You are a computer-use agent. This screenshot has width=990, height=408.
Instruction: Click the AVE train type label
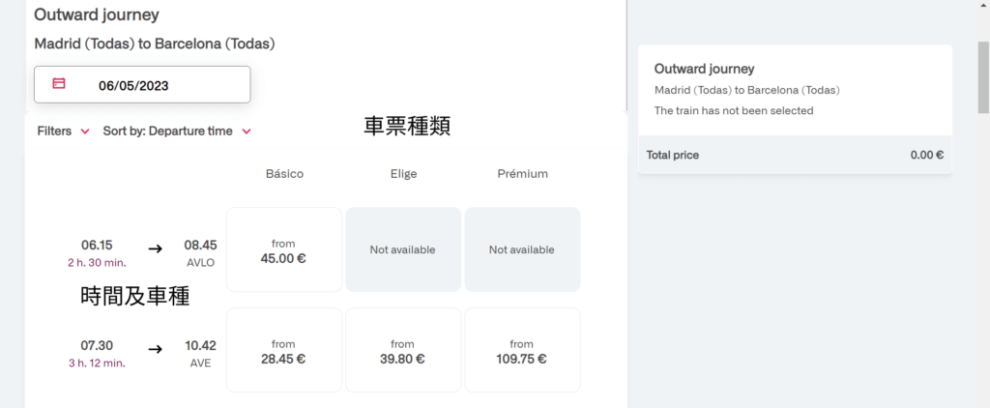tap(201, 364)
